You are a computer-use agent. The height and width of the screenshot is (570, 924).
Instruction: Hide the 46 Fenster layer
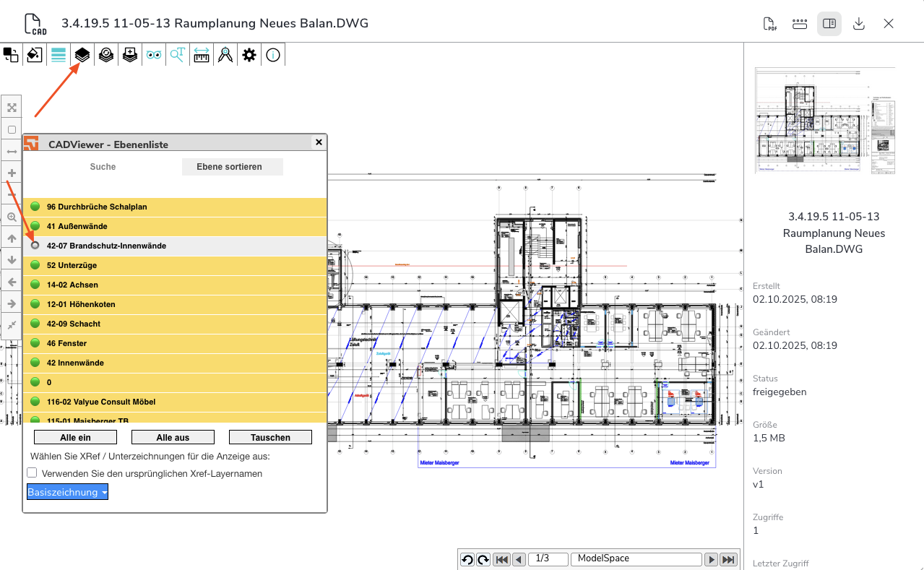point(35,343)
